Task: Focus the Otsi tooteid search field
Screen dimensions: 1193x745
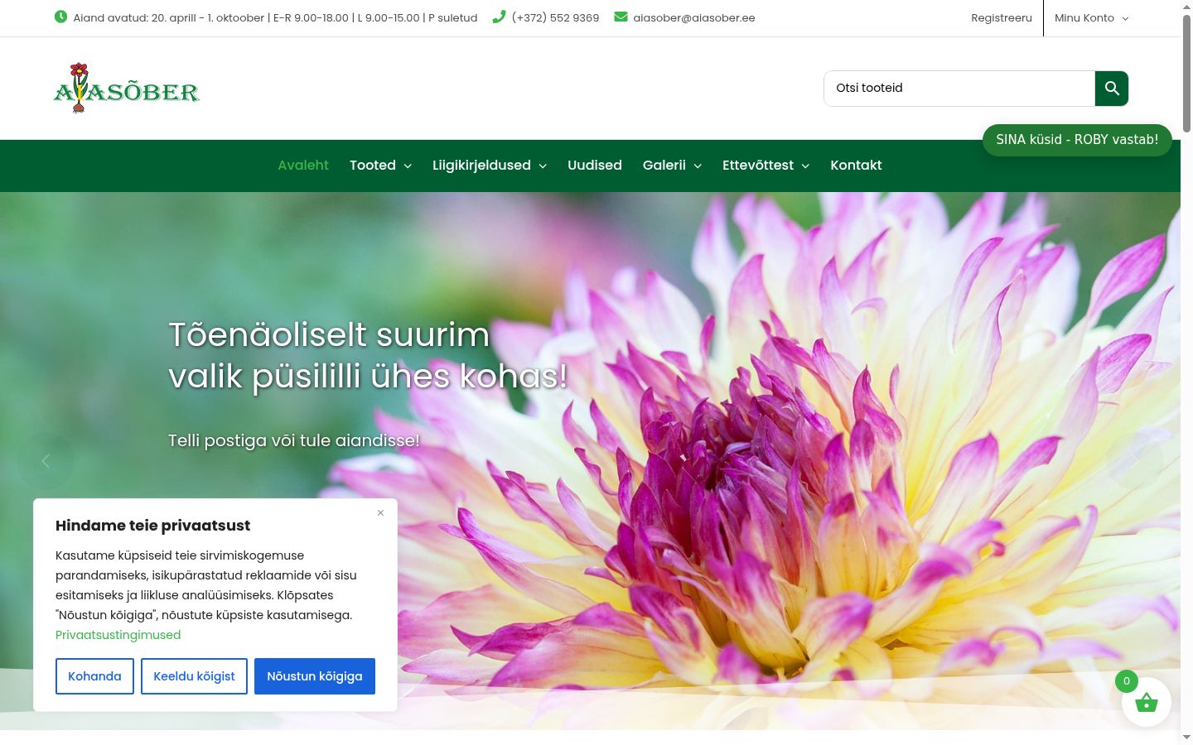Action: [959, 89]
